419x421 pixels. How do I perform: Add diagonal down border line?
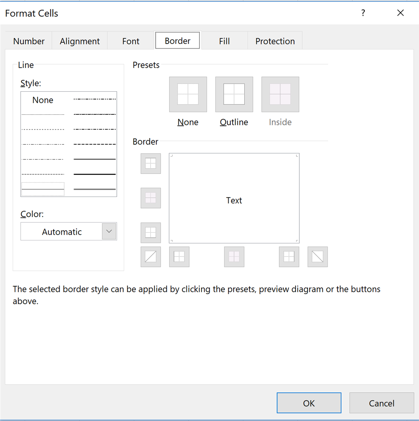point(317,257)
